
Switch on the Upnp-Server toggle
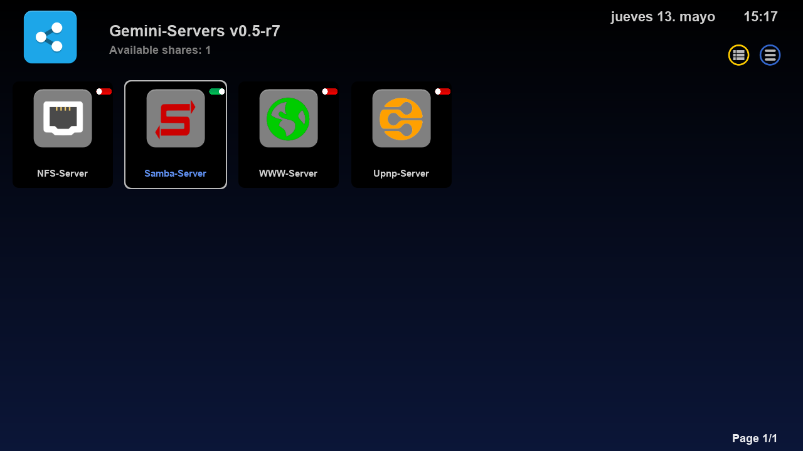click(443, 91)
